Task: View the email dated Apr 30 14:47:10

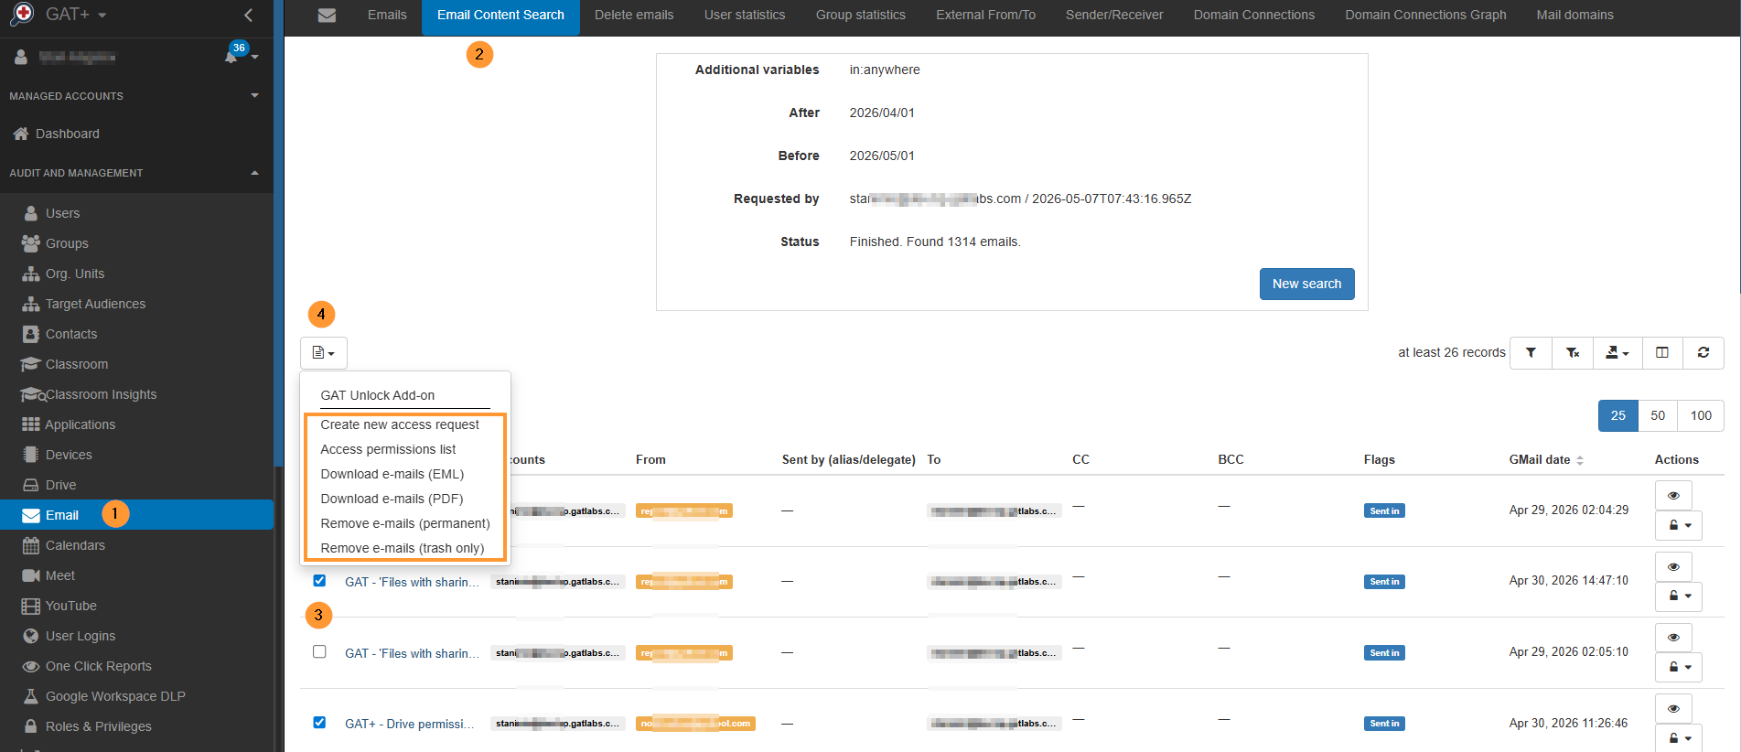Action: [1673, 567]
